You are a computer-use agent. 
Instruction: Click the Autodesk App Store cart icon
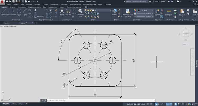pyautogui.click(x=169, y=2)
